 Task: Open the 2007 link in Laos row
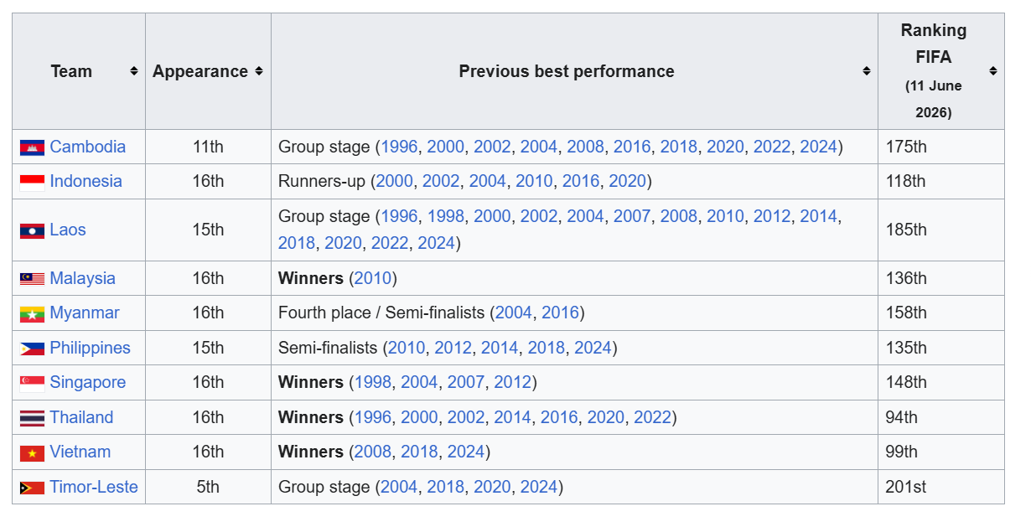(631, 216)
